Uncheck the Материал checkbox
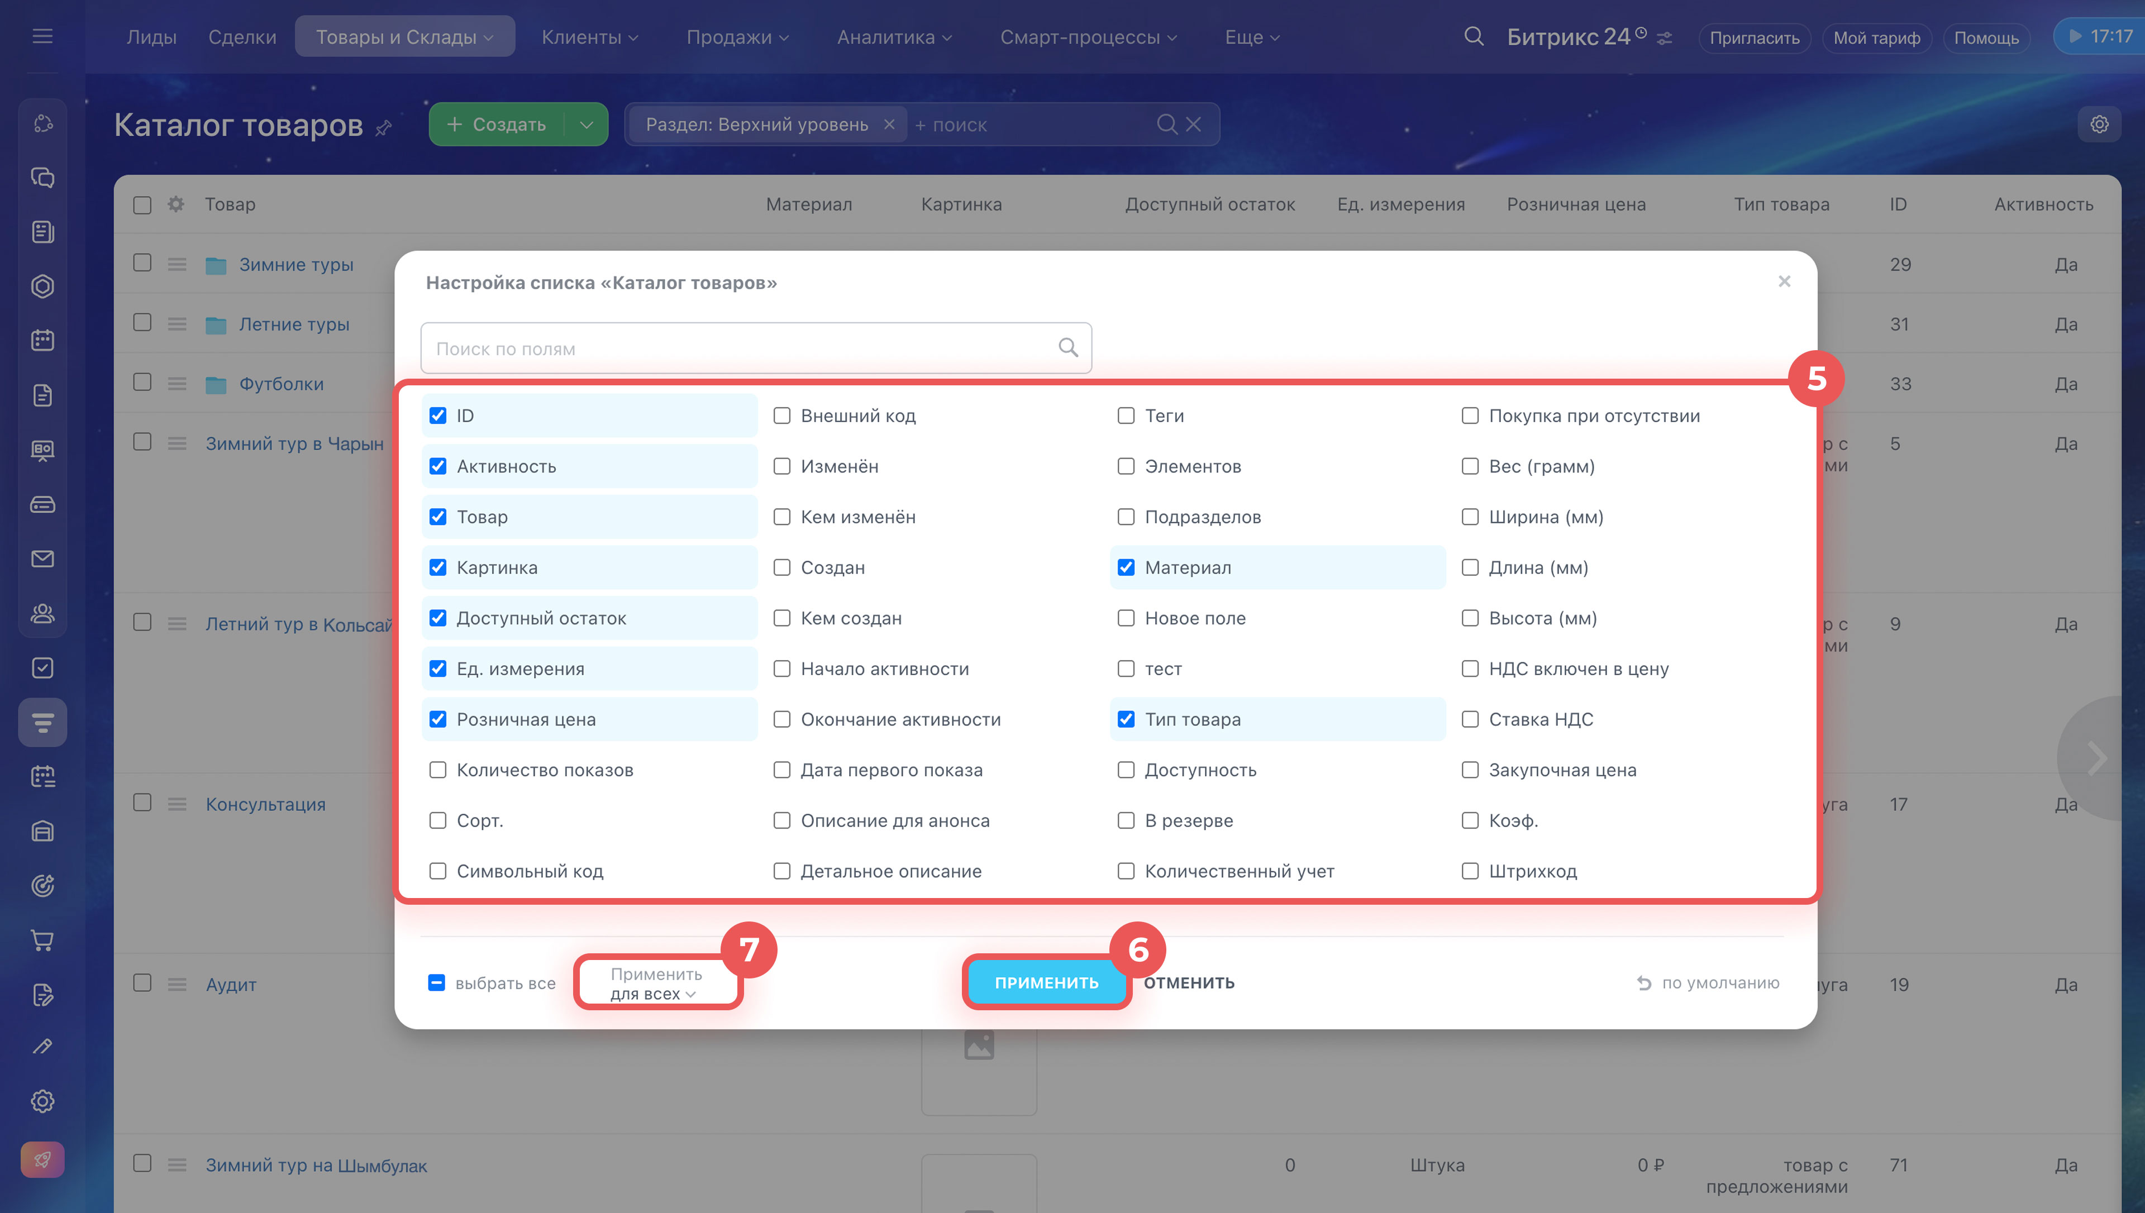Screen dimensions: 2145x1213 tap(1126, 567)
